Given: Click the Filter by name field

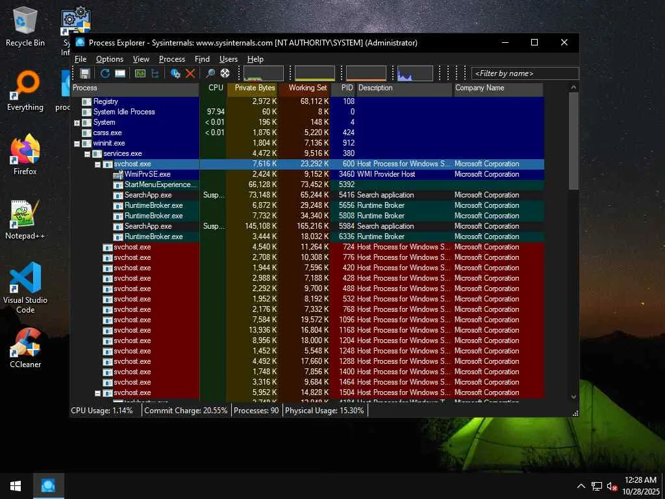Looking at the screenshot, I should [525, 73].
